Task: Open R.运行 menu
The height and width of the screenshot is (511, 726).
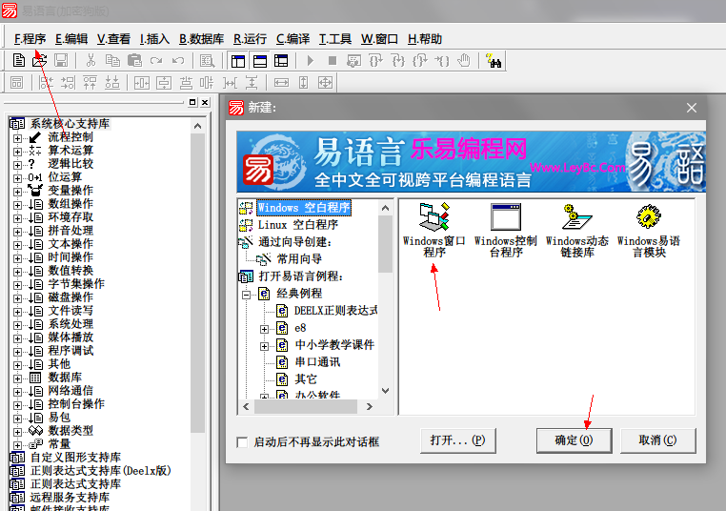Action: click(250, 39)
